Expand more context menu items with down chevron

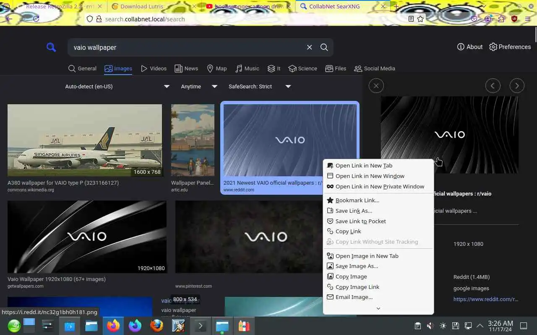click(378, 308)
